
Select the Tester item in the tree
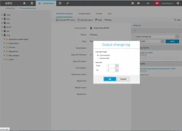pos(11,59)
